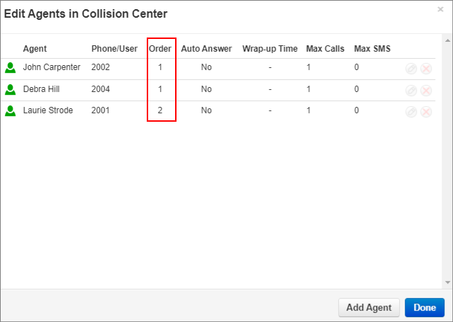Image resolution: width=453 pixels, height=322 pixels.
Task: Edit Laurie Strode's agent settings icon
Action: tap(411, 112)
